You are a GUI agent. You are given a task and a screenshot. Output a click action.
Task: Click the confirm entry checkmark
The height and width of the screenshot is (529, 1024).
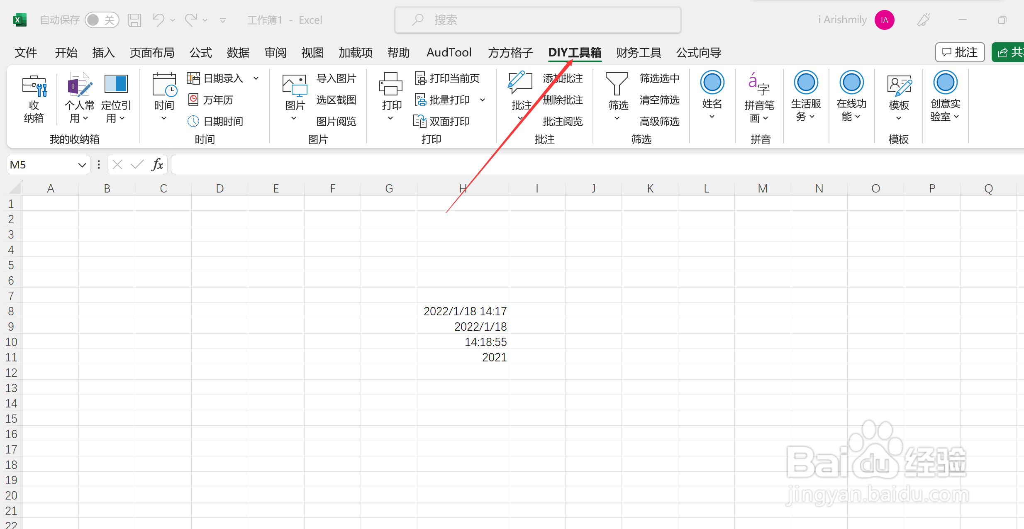137,165
